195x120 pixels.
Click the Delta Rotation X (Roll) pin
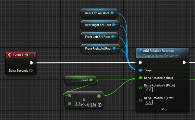(x=140, y=78)
